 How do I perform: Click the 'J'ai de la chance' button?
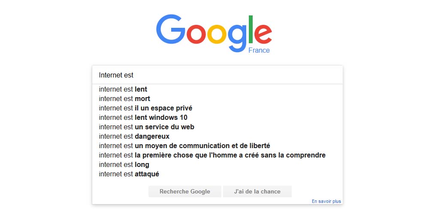pyautogui.click(x=257, y=191)
